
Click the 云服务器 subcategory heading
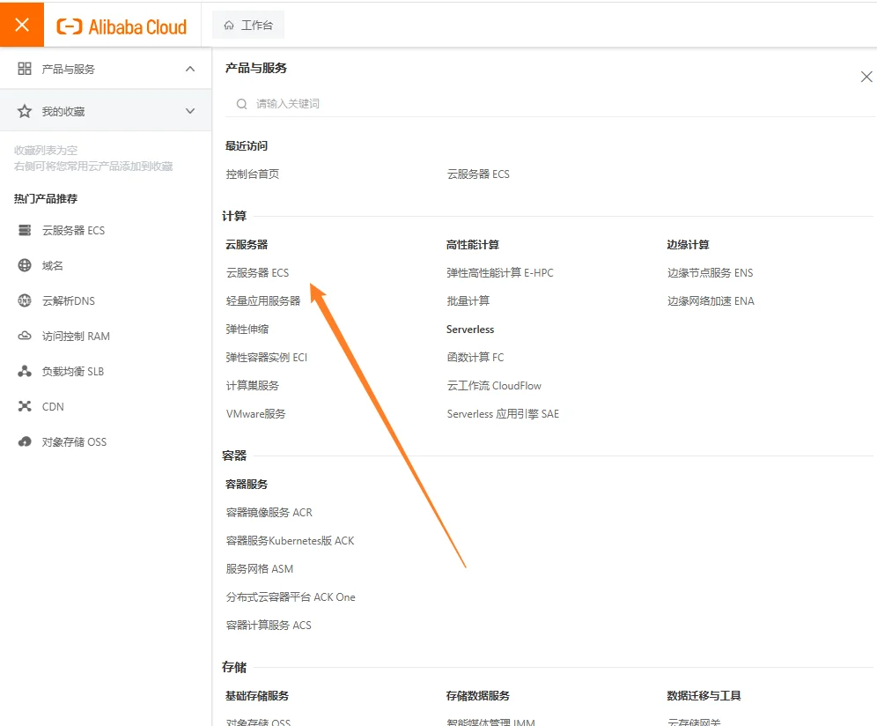[x=247, y=245]
